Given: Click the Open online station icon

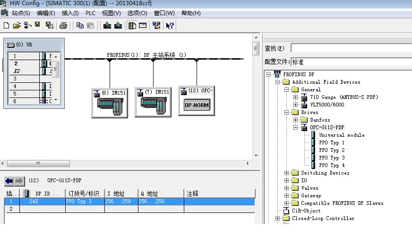Looking at the screenshot, I should pos(27,26).
